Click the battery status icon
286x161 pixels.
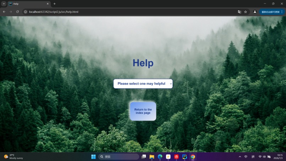pos(269,157)
